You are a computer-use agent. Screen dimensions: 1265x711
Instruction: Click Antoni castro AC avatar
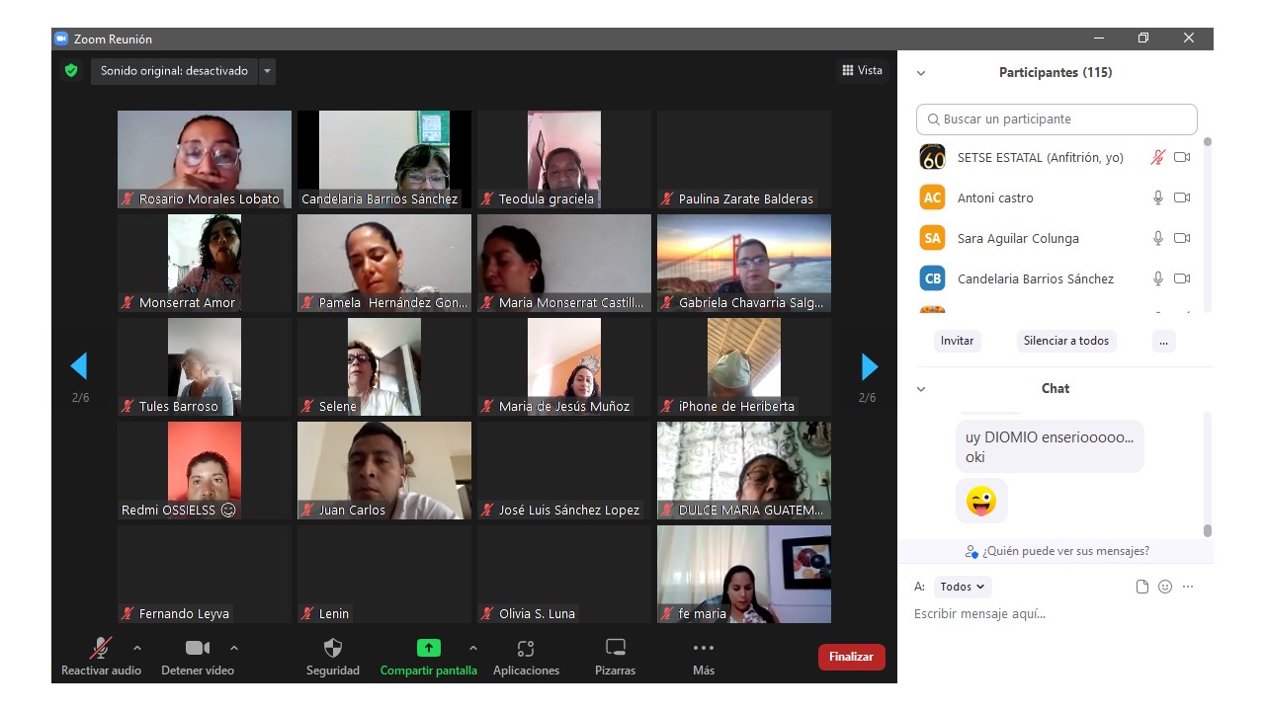tap(932, 197)
